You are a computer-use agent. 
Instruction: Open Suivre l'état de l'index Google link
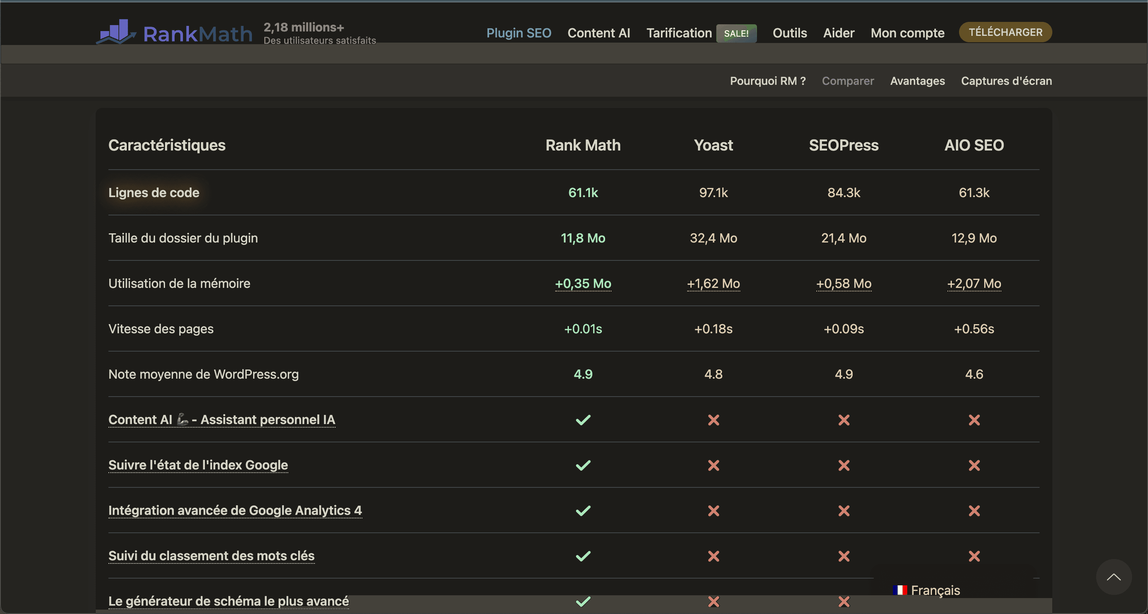[x=198, y=465]
